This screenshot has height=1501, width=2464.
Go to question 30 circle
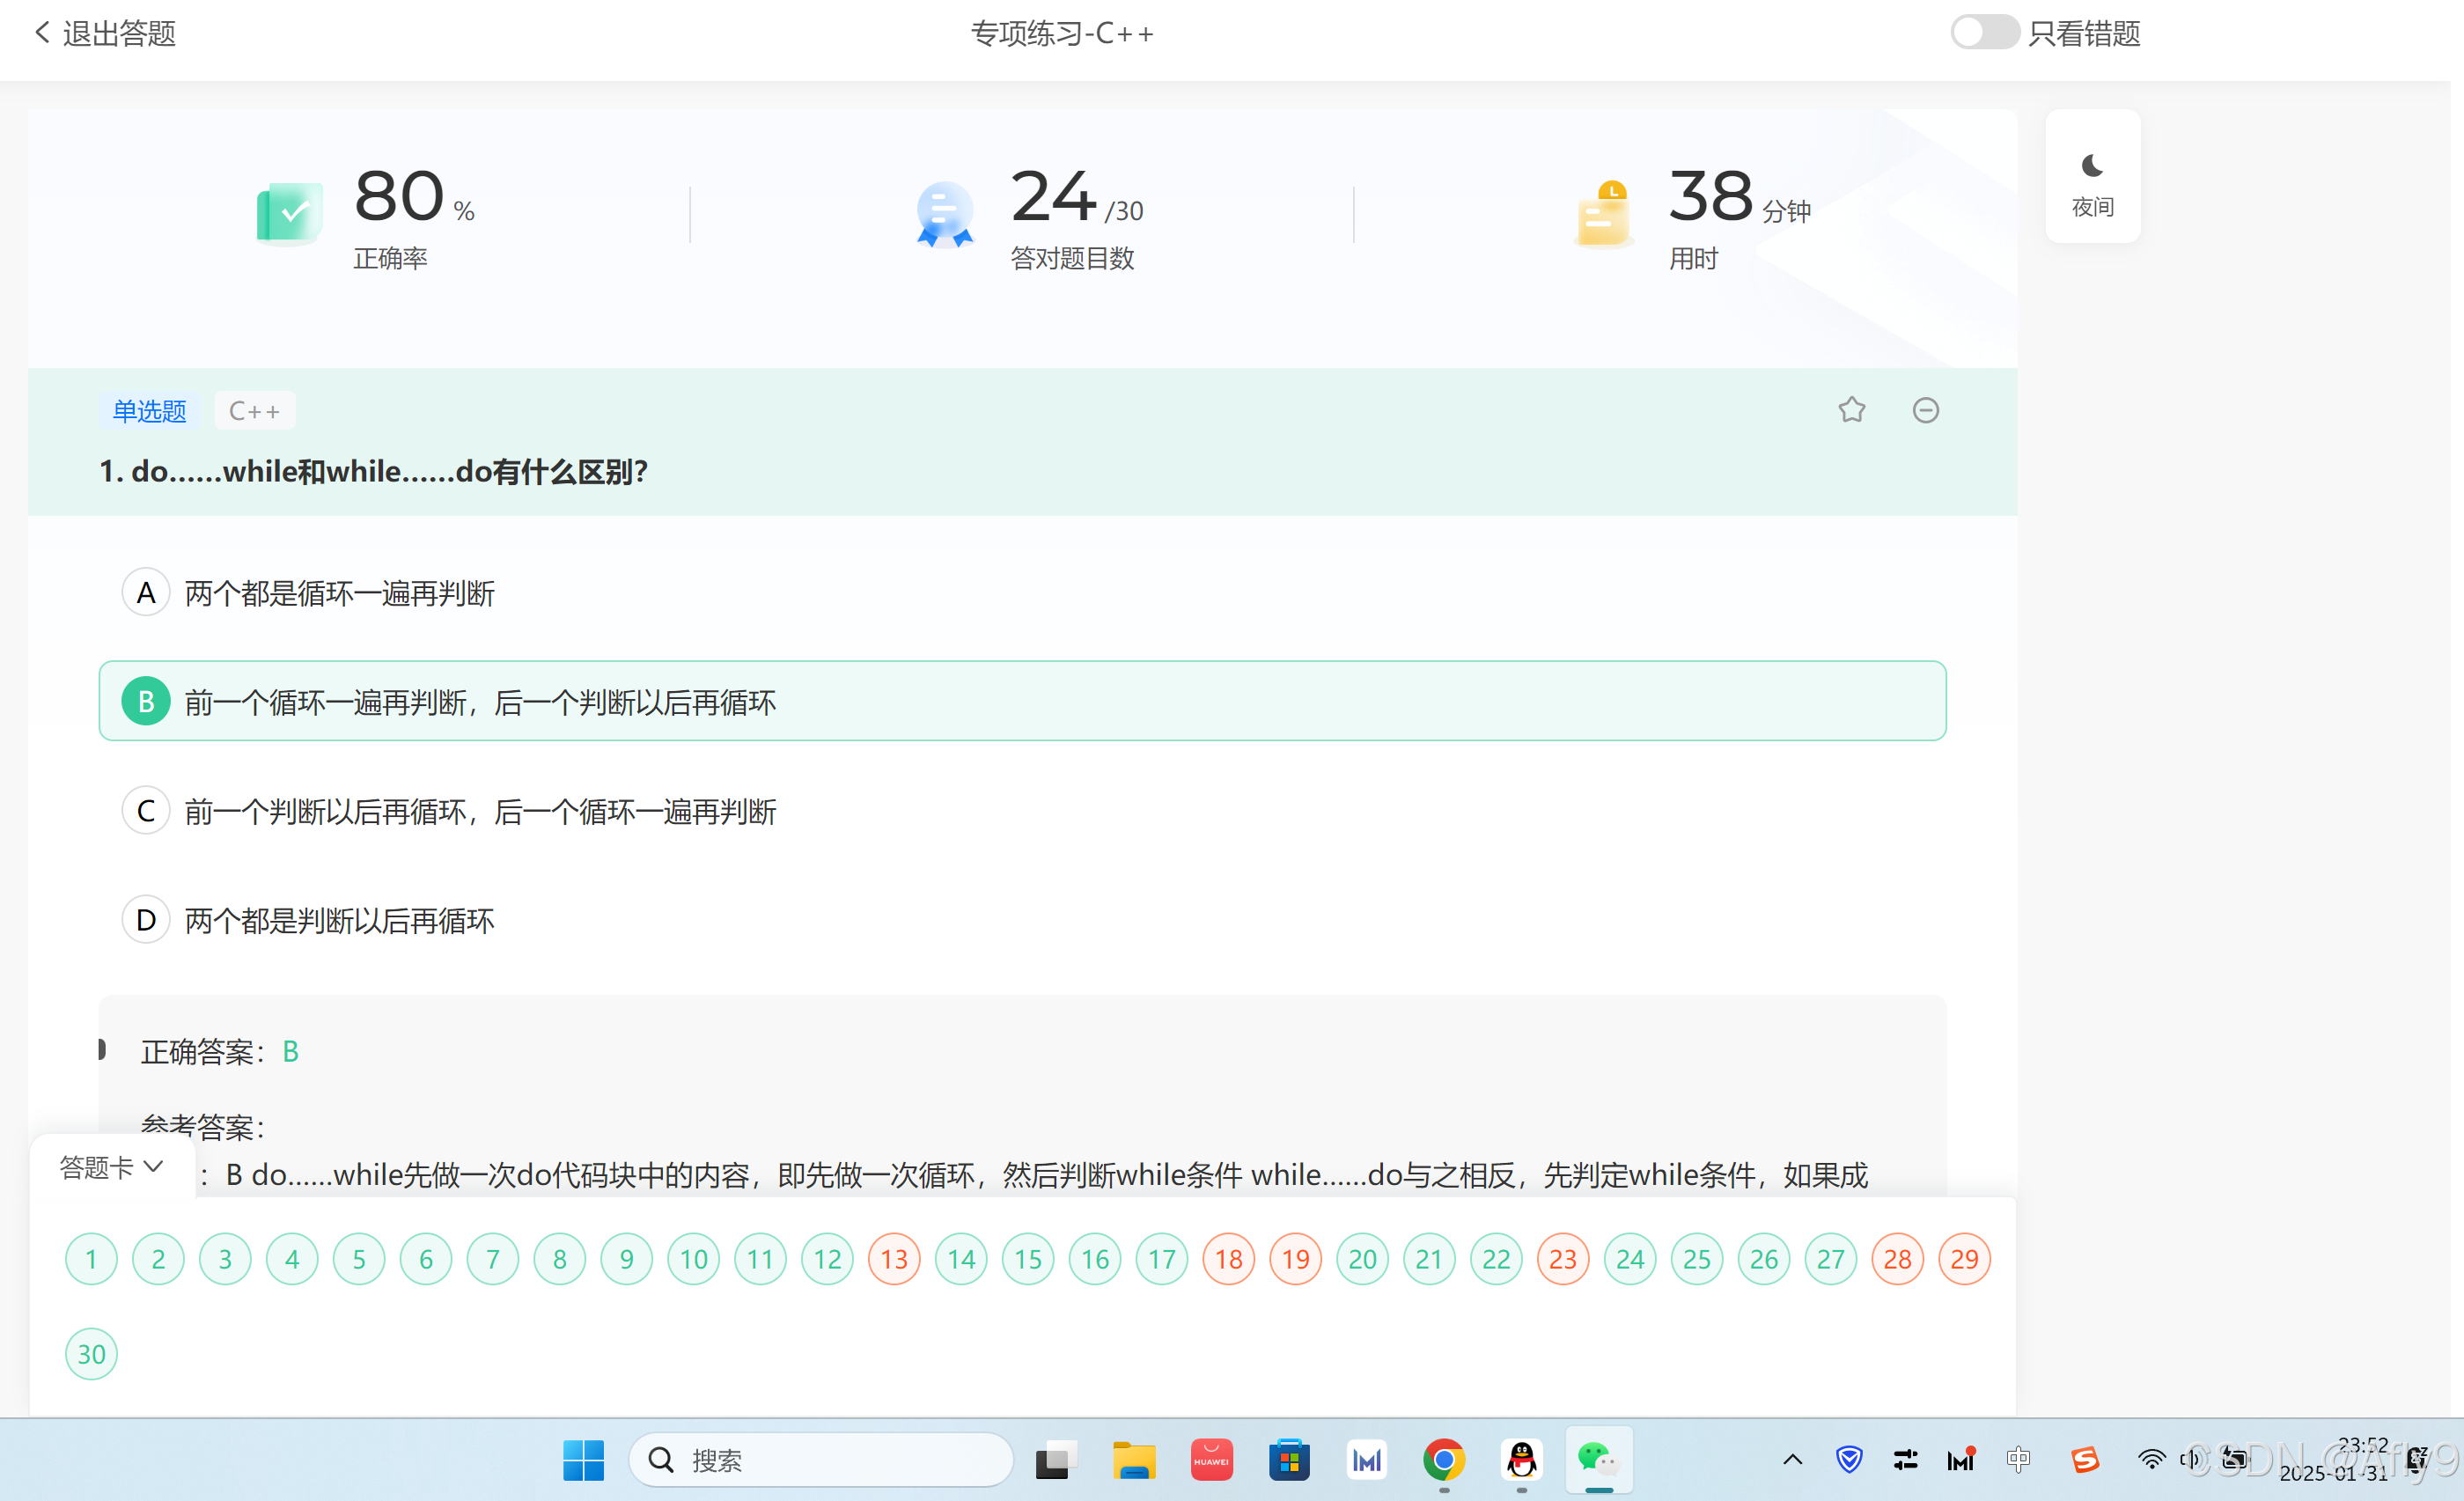click(91, 1354)
